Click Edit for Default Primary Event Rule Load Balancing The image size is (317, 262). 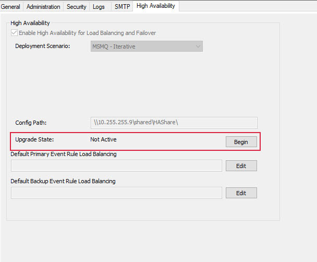pyautogui.click(x=241, y=166)
